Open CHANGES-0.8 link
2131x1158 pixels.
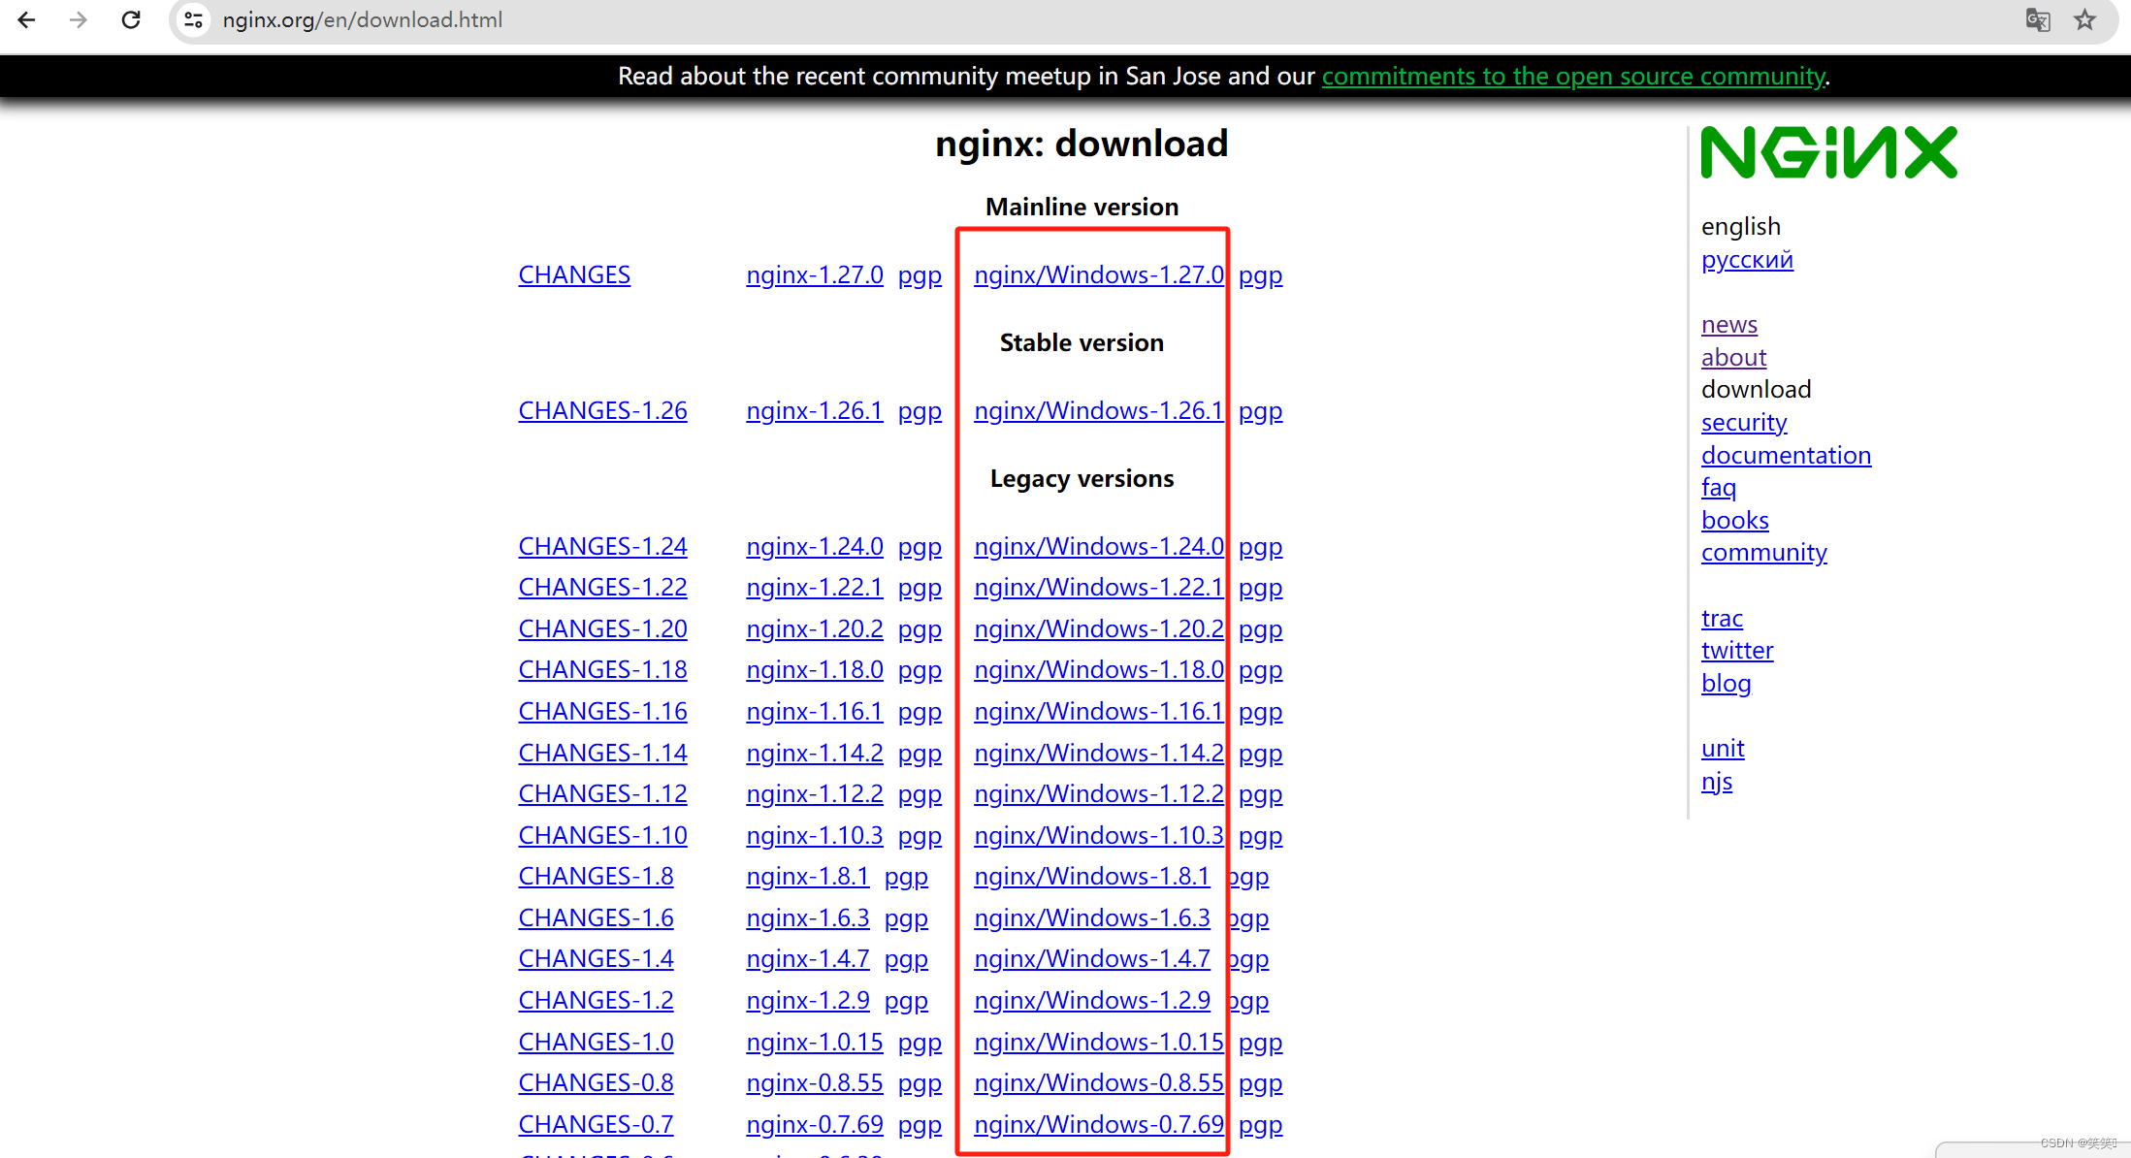pyautogui.click(x=596, y=1082)
